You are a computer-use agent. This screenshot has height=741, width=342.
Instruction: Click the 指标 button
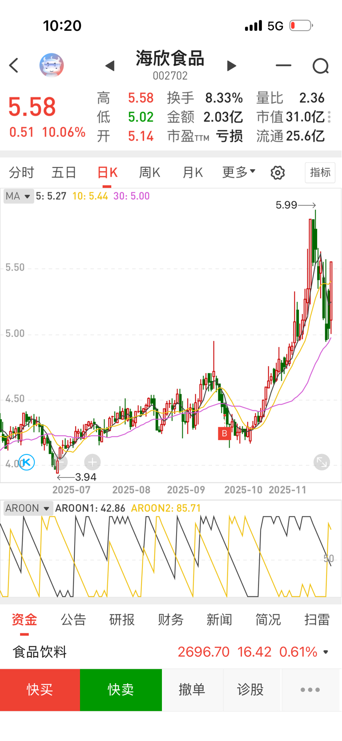pyautogui.click(x=320, y=172)
